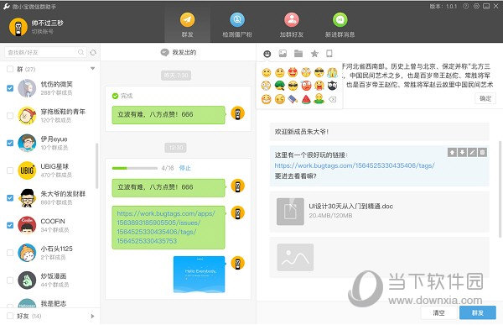Stop sending with the 停止 link
This screenshot has width=503, height=325.
coord(184,168)
